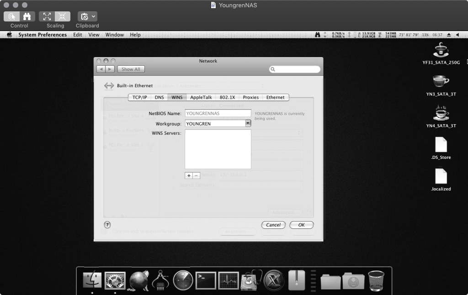Open Disk Utility from the Dock

(x=251, y=280)
